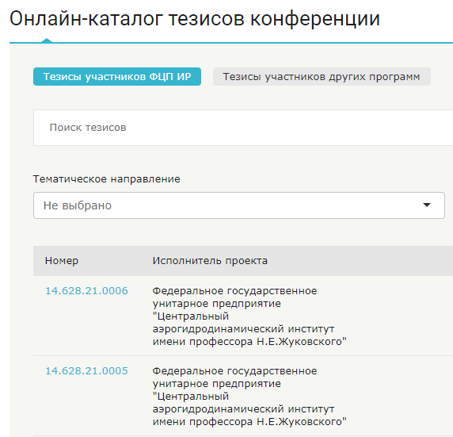Click the "Тематическое направление" label
This screenshot has height=437, width=453.
coord(107,179)
